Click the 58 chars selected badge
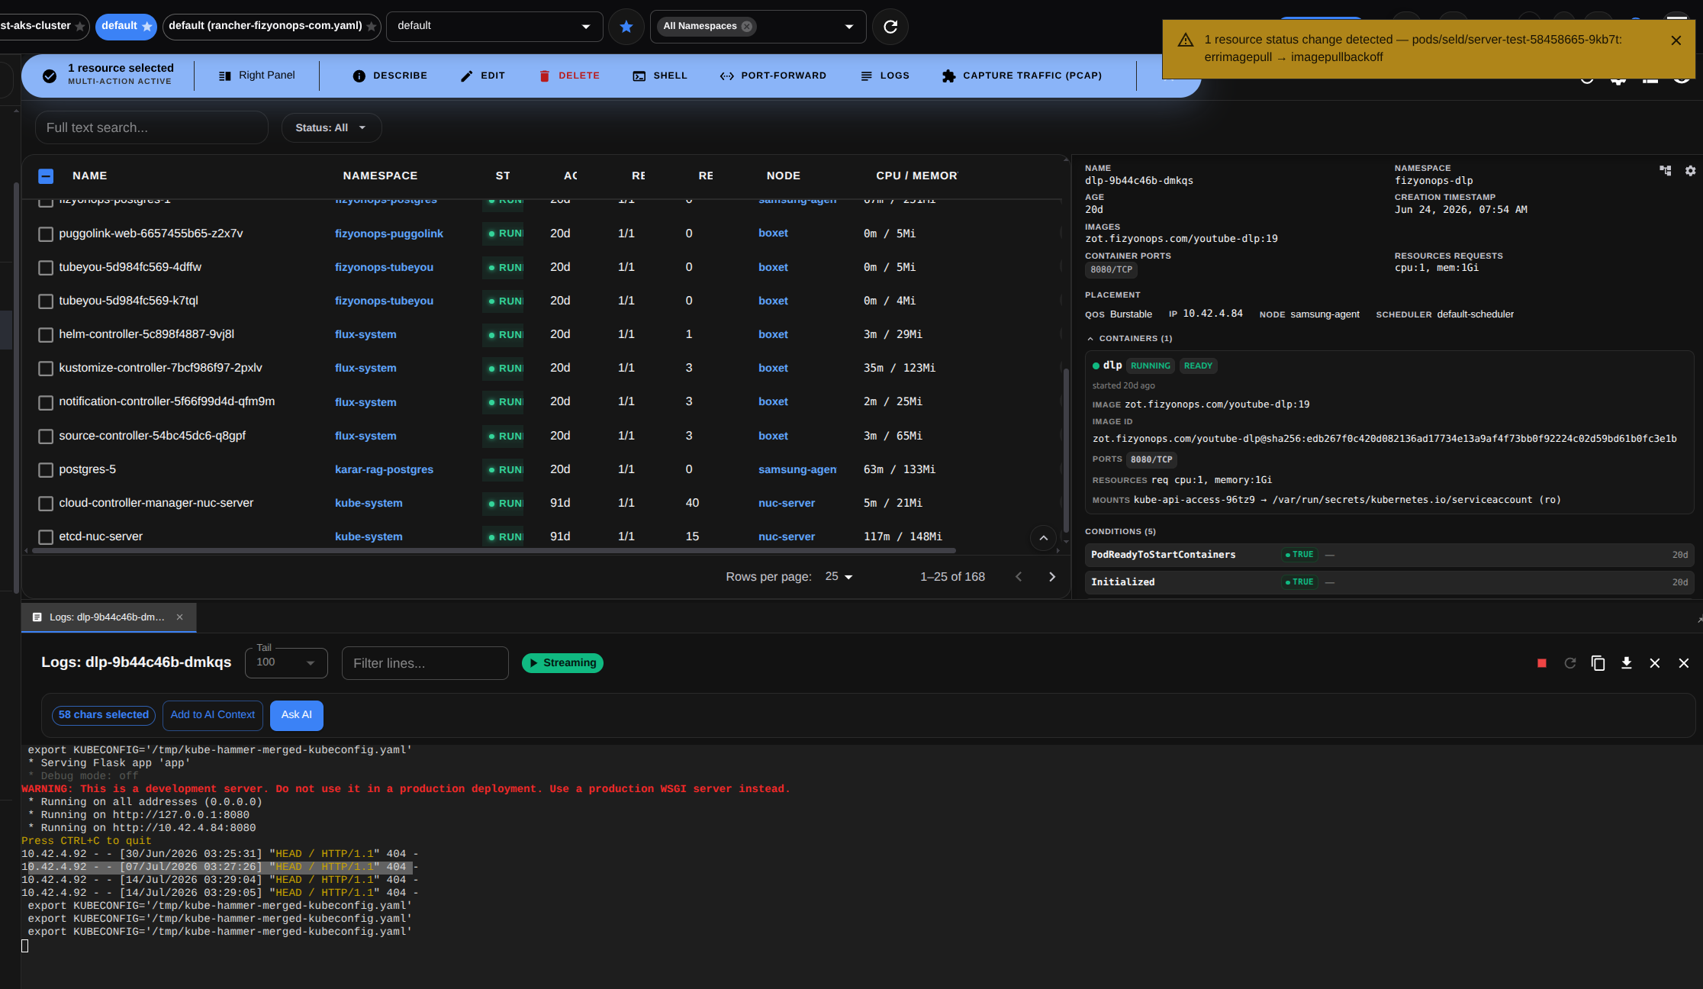The width and height of the screenshot is (1703, 989). point(104,716)
